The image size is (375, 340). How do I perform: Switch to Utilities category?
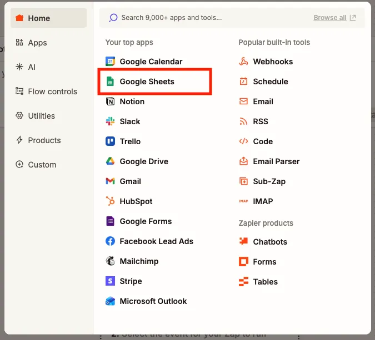48,116
